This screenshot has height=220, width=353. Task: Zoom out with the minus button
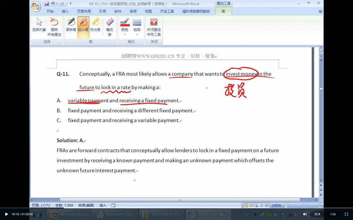286,205
